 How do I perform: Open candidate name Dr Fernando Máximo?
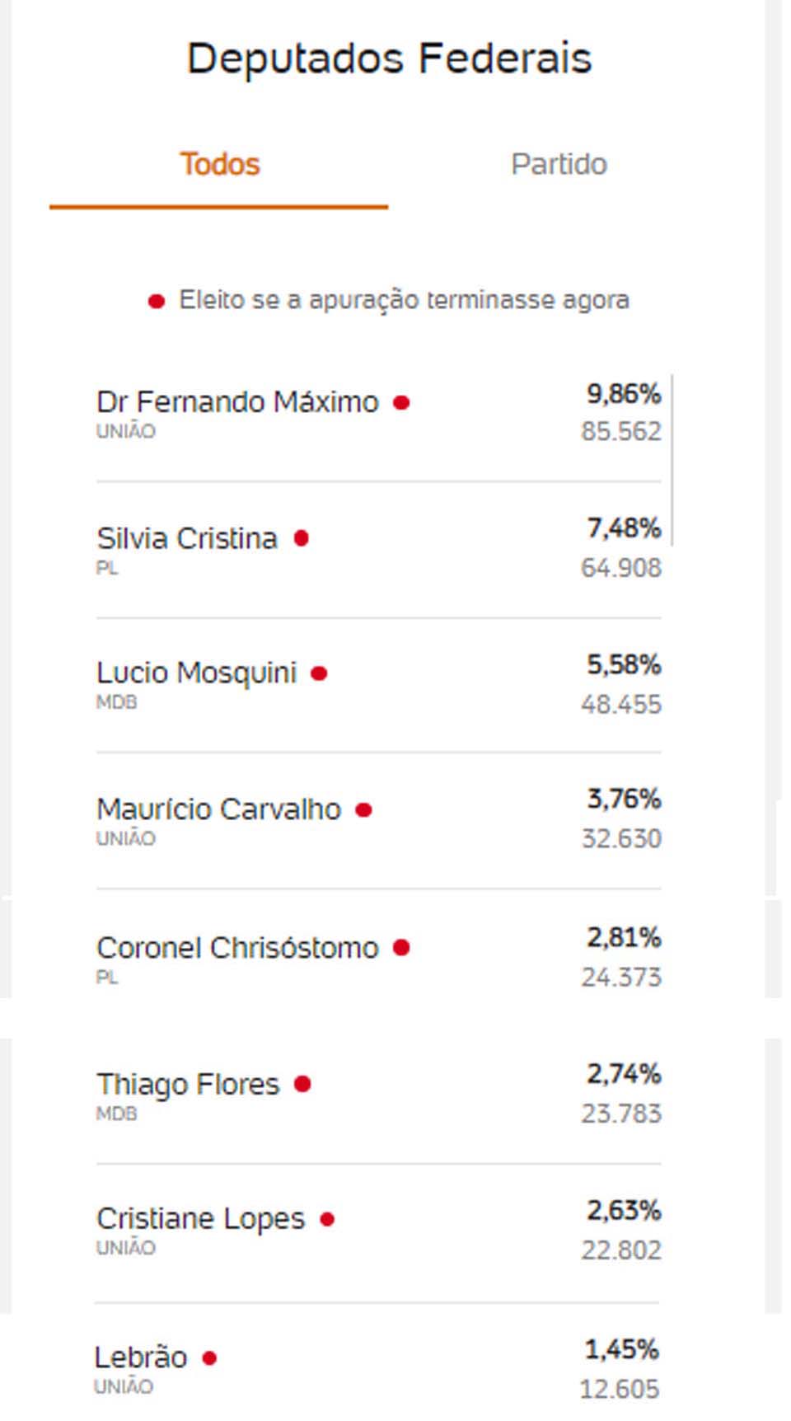pos(237,402)
